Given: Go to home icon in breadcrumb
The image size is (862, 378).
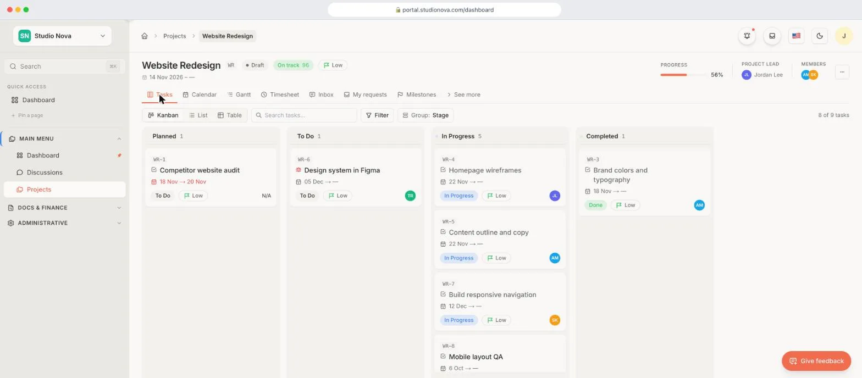Looking at the screenshot, I should (x=145, y=36).
